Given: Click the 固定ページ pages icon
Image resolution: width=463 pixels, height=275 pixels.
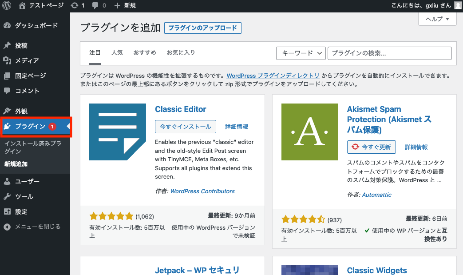Looking at the screenshot, I should (7, 76).
